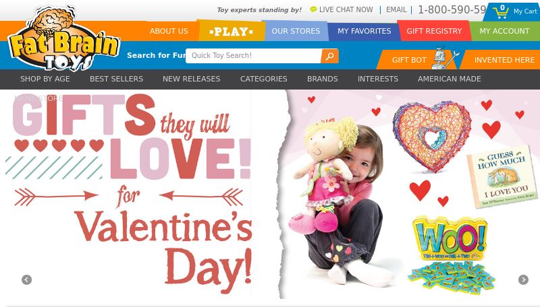Open the Shop By Age menu
The height and width of the screenshot is (307, 540).
45,79
